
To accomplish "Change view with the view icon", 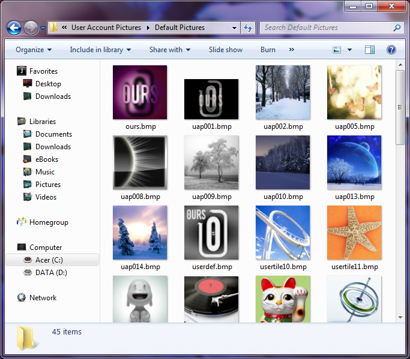I will 337,50.
